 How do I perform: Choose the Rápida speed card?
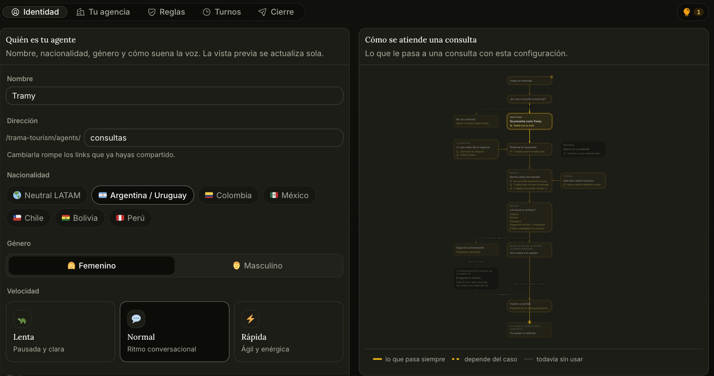click(289, 332)
